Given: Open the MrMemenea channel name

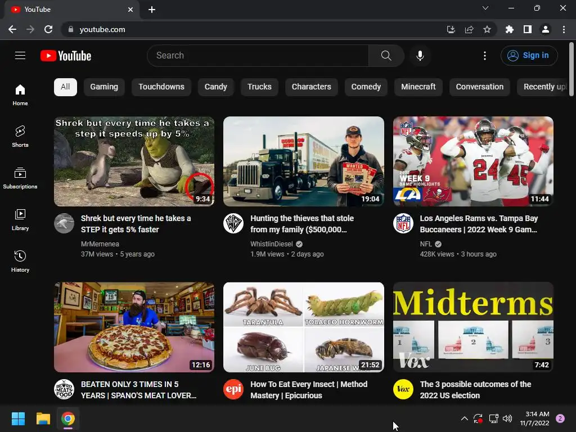Looking at the screenshot, I should tap(100, 244).
